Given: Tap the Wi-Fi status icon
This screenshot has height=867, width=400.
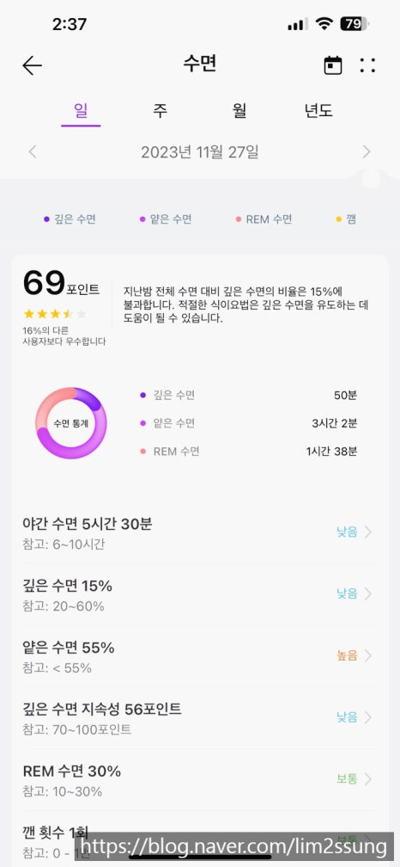Looking at the screenshot, I should (324, 24).
